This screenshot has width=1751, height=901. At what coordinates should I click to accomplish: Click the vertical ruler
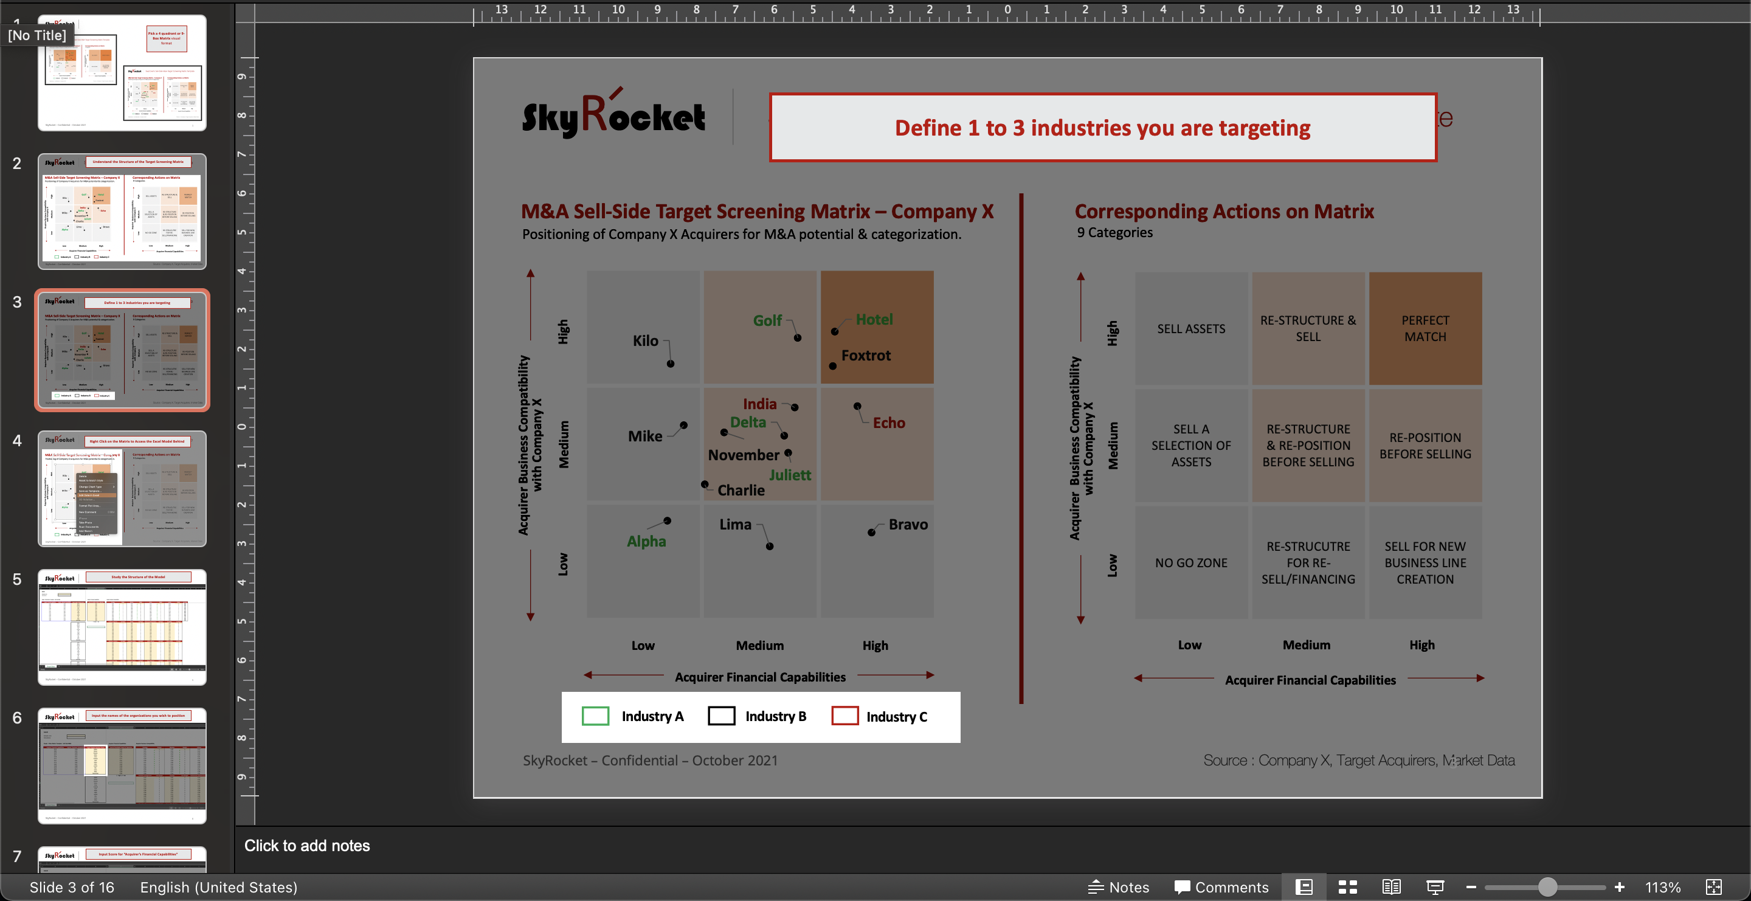246,427
